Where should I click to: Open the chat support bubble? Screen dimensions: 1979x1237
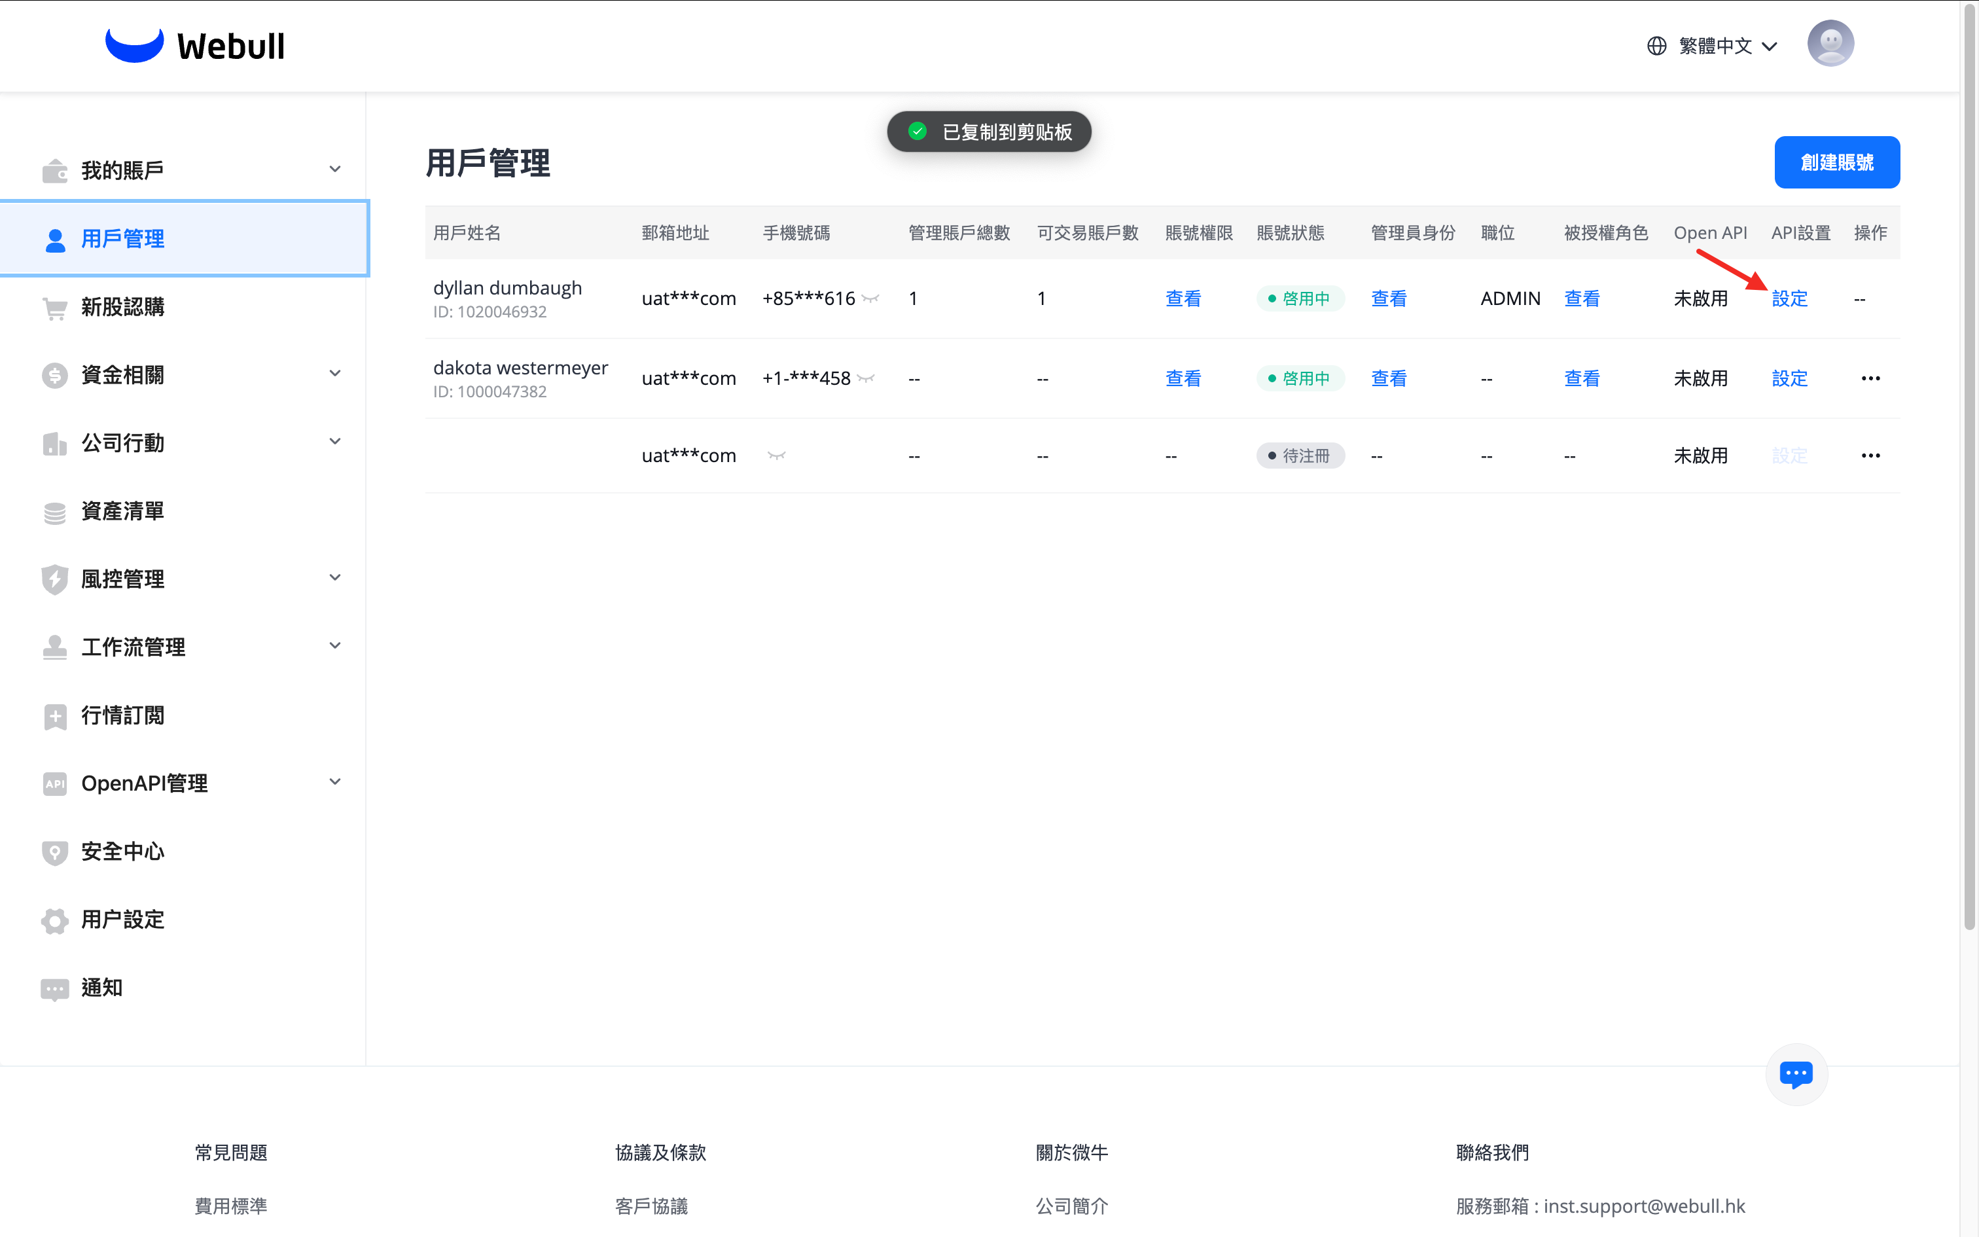pyautogui.click(x=1796, y=1073)
